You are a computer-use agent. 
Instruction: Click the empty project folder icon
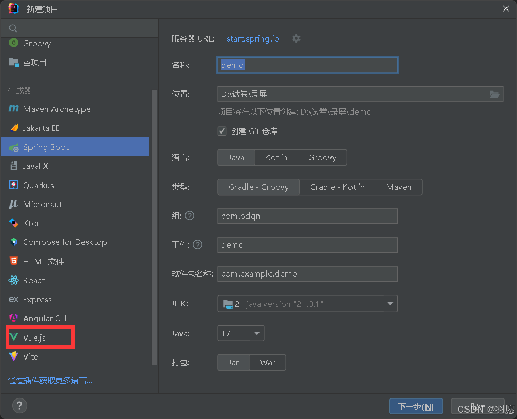(14, 62)
